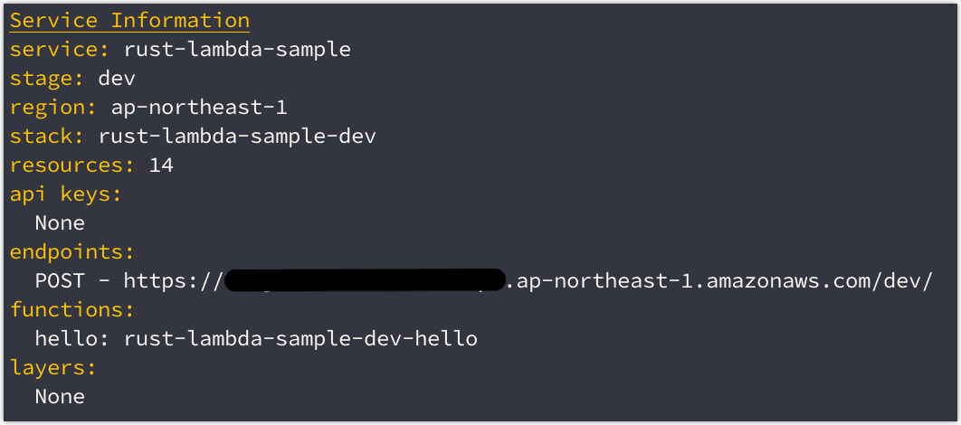The image size is (961, 425).
Task: Click the Service Information heading
Action: tap(129, 20)
